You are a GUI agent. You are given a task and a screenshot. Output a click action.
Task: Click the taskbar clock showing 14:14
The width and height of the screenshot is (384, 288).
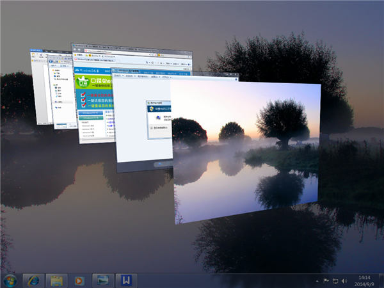(x=364, y=280)
